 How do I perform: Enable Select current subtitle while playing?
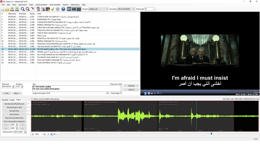click(32, 99)
